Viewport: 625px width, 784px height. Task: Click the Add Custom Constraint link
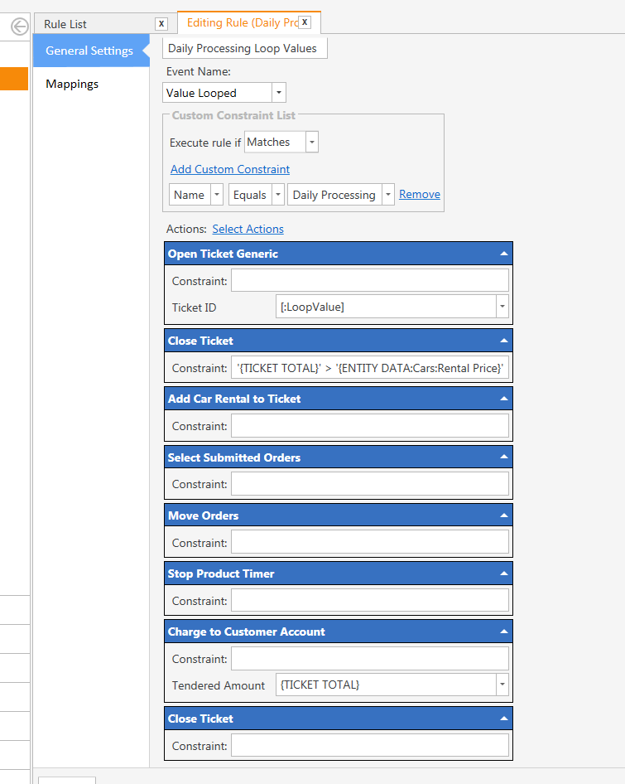[230, 169]
